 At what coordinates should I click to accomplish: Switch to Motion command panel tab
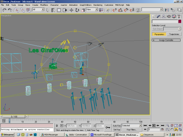[169, 16]
